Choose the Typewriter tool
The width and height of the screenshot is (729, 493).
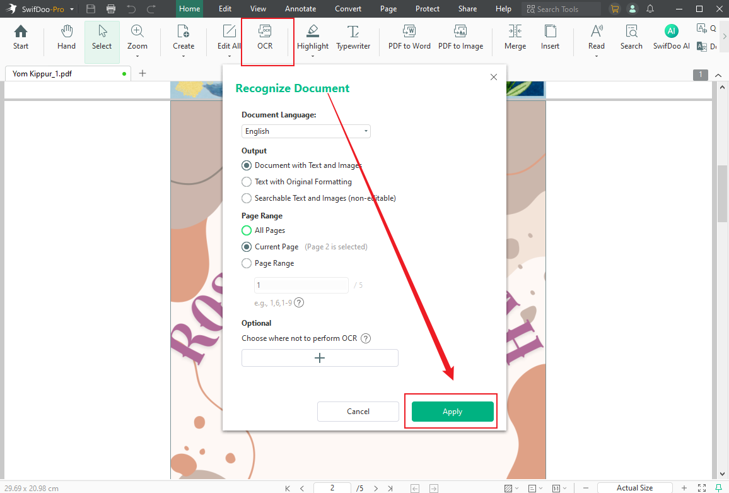(353, 37)
